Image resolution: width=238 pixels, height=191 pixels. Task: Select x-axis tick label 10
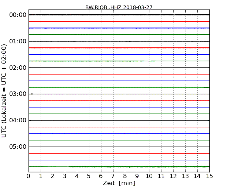tap(149, 176)
